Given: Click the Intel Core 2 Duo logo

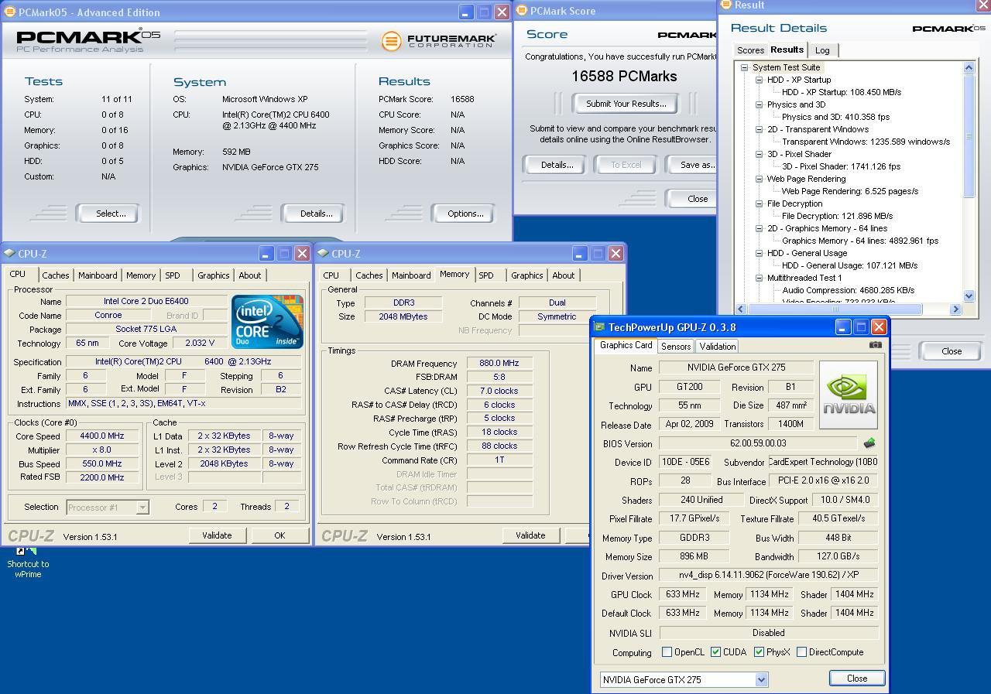Looking at the screenshot, I should point(267,322).
